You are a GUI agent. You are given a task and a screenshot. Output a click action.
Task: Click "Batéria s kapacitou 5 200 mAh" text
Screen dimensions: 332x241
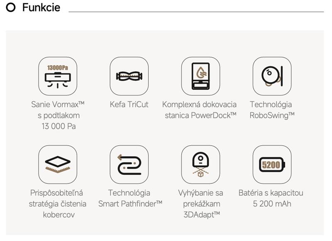(272, 198)
